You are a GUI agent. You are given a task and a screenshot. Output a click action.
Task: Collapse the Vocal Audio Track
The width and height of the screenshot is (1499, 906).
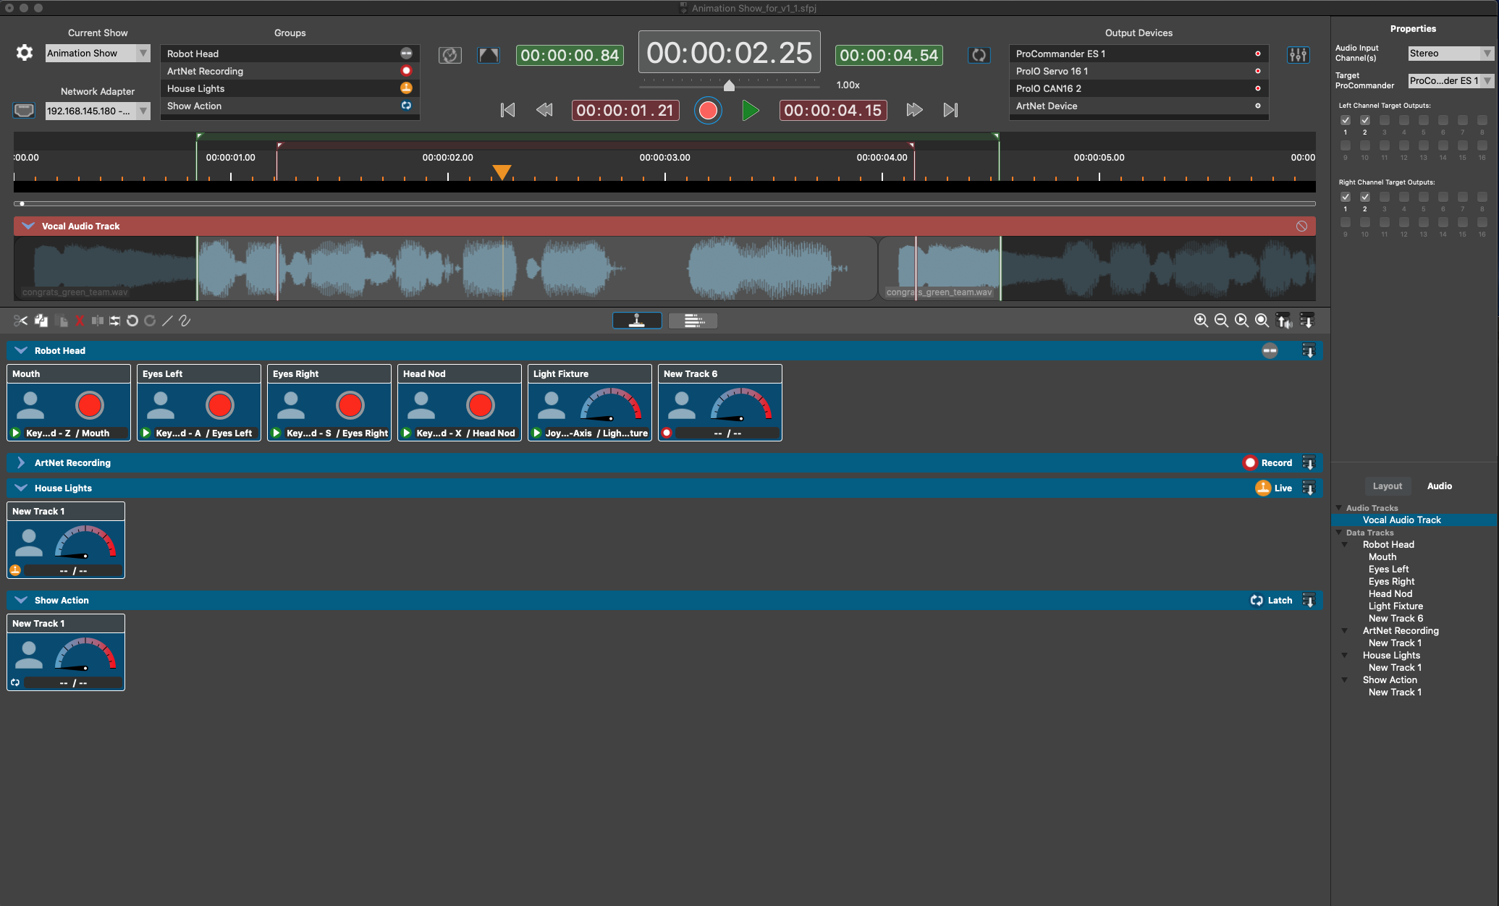[x=28, y=226]
